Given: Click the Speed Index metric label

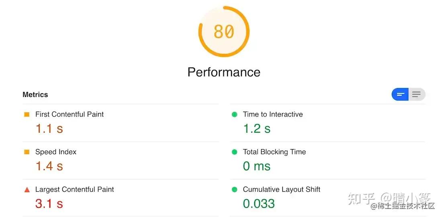Looking at the screenshot, I should [x=56, y=152].
